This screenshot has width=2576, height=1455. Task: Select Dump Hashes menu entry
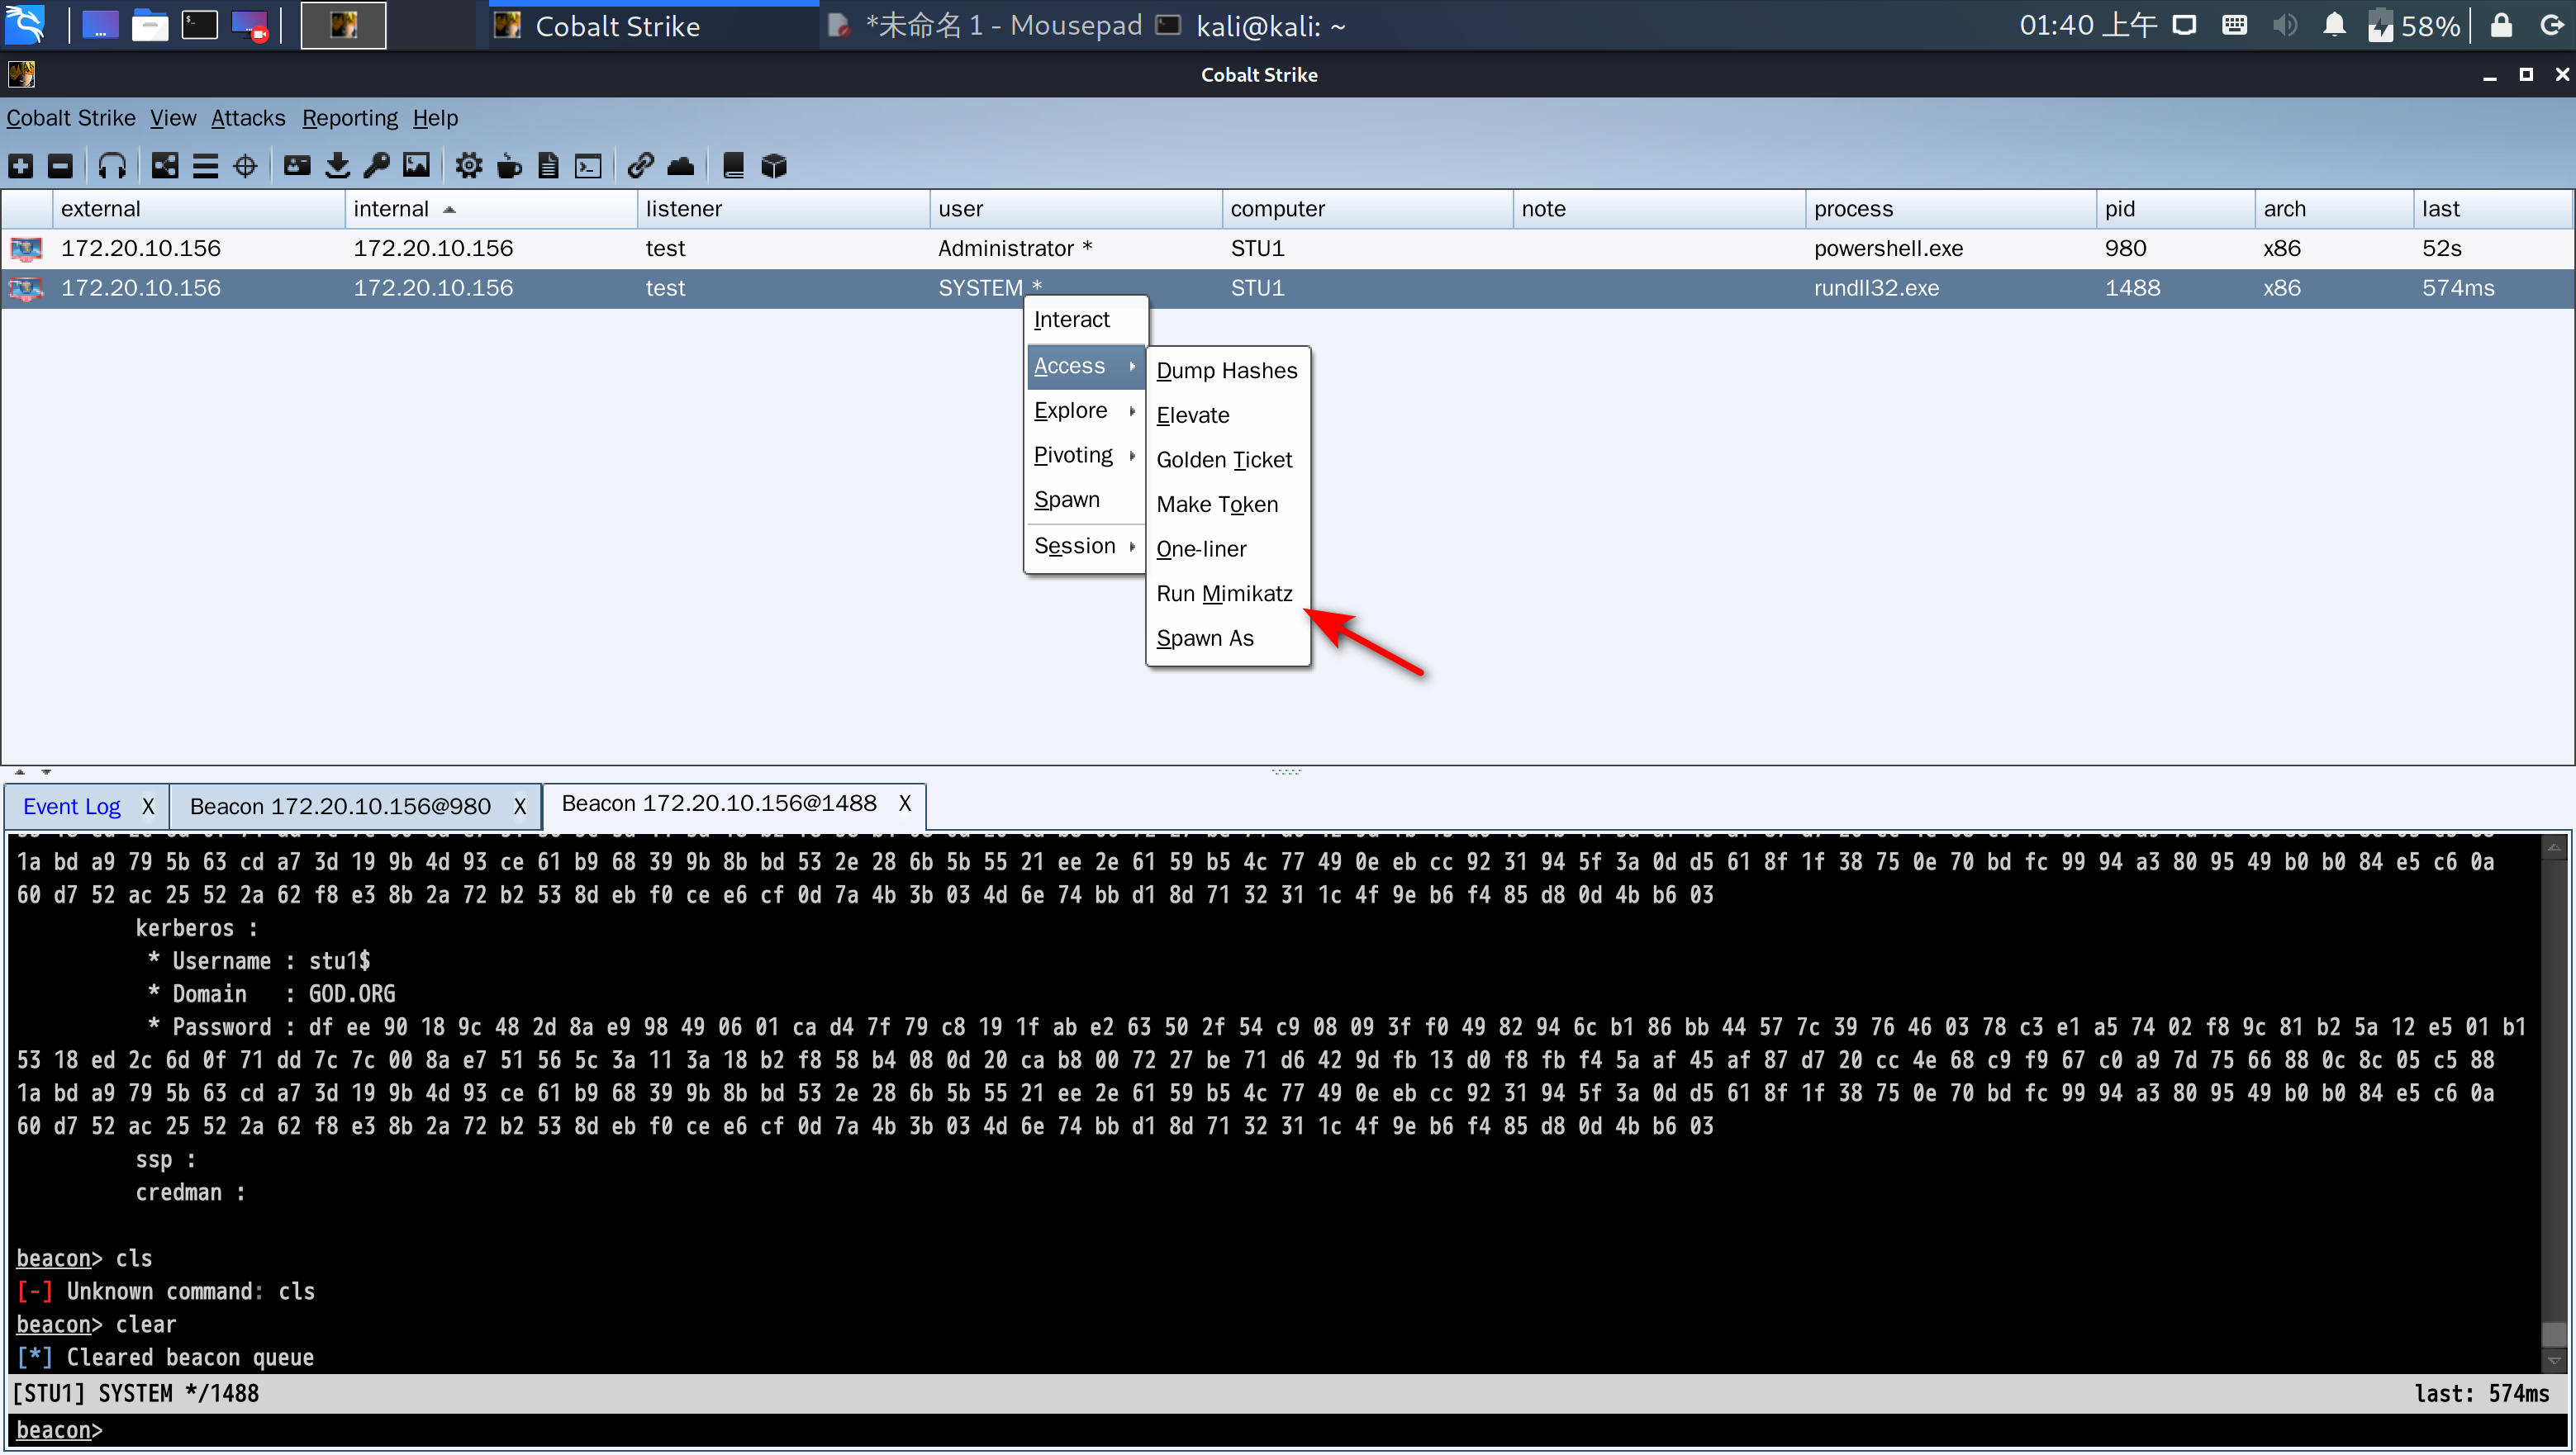point(1226,371)
